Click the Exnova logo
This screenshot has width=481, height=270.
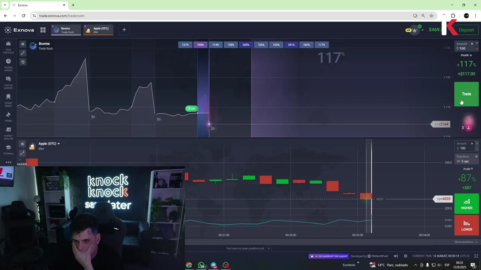click(19, 30)
